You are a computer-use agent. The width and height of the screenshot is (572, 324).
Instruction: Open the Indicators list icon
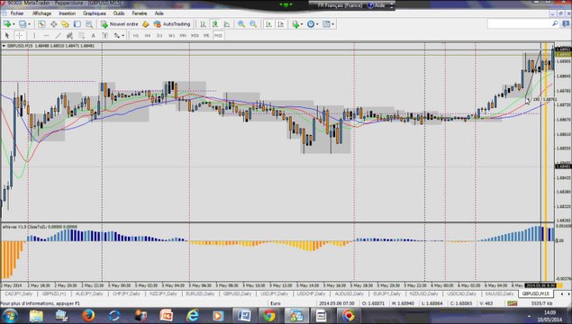295,24
